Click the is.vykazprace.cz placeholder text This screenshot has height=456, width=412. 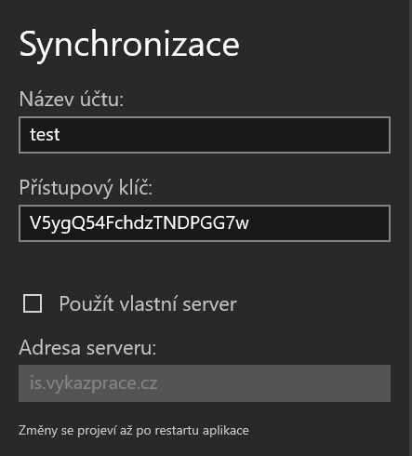(94, 383)
